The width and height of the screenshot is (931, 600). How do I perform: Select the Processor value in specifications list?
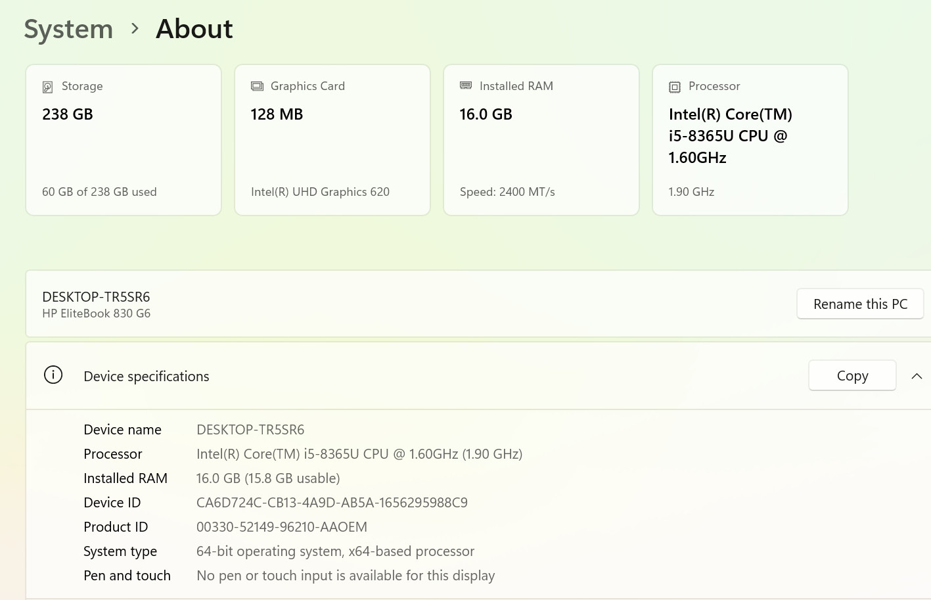359,454
